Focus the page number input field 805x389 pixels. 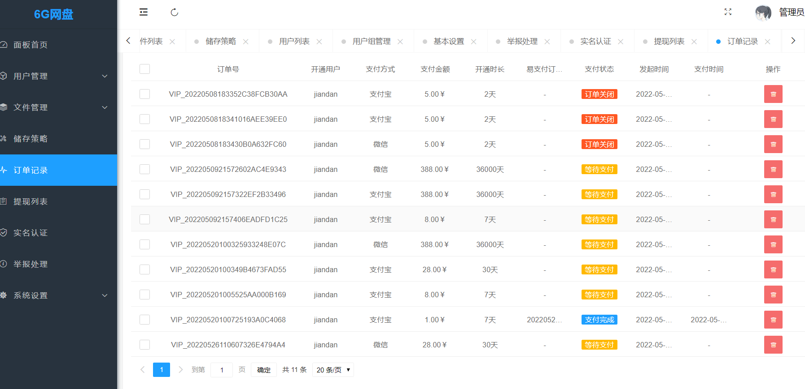[x=222, y=370]
